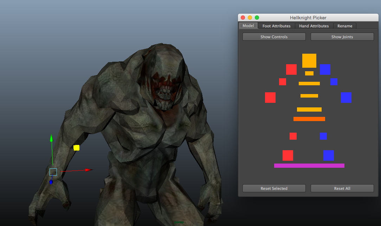
Task: Open the Hand Attributes tab
Action: [x=314, y=26]
